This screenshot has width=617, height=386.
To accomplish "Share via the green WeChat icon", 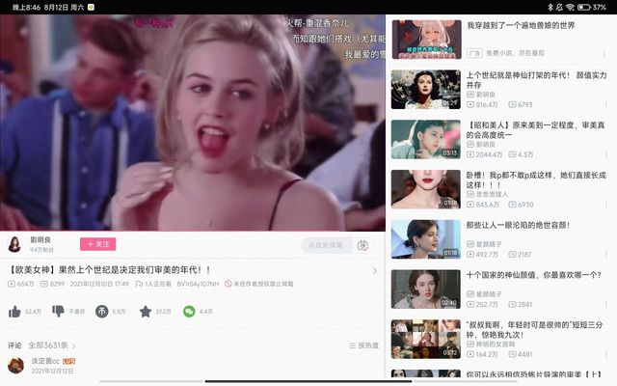I will pos(189,312).
